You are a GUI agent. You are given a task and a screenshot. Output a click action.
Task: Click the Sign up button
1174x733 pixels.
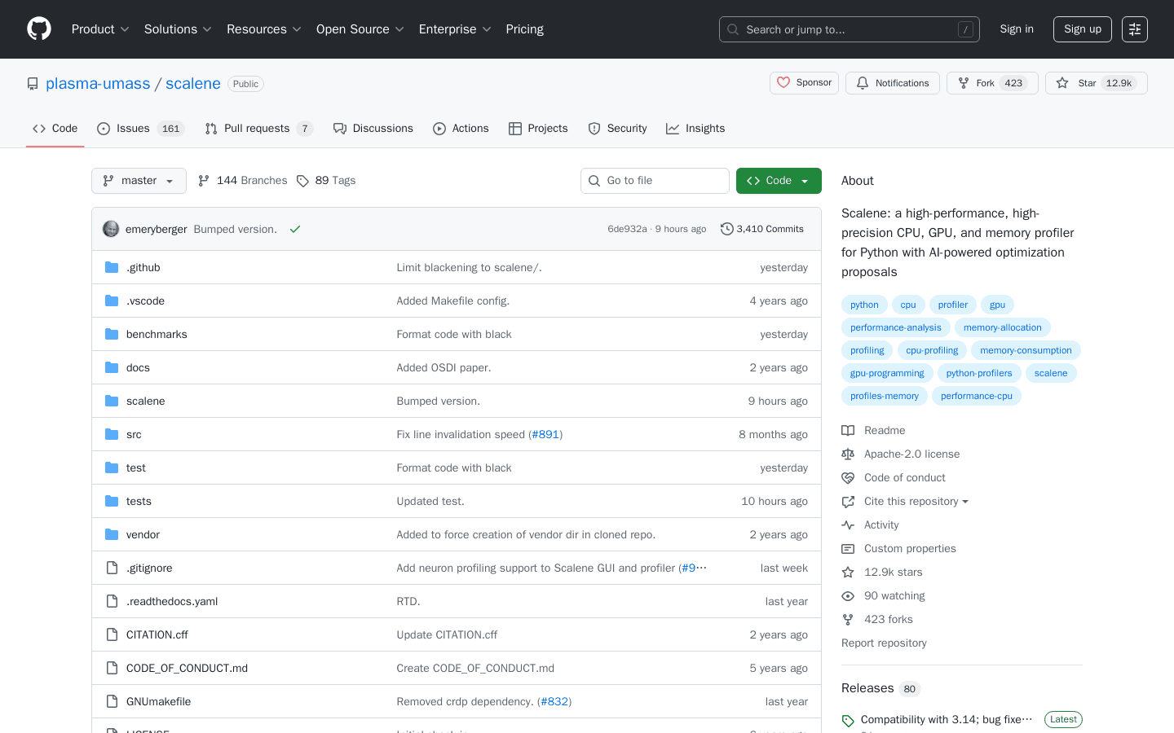1083,29
